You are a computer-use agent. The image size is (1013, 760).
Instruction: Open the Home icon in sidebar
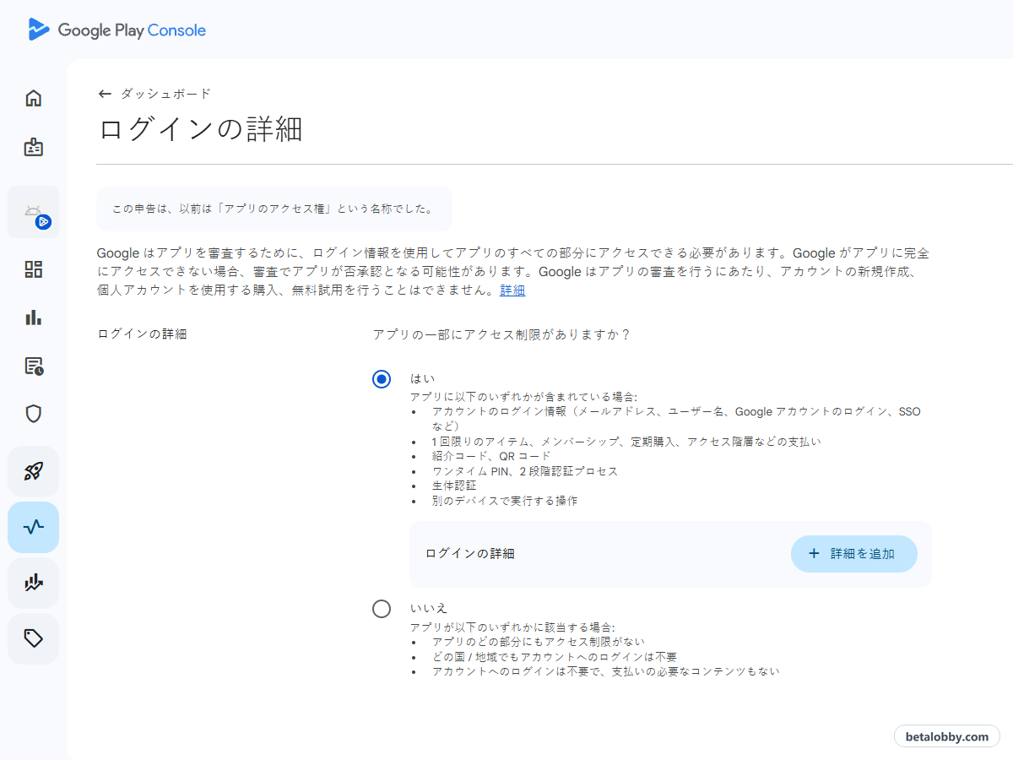pyautogui.click(x=33, y=98)
